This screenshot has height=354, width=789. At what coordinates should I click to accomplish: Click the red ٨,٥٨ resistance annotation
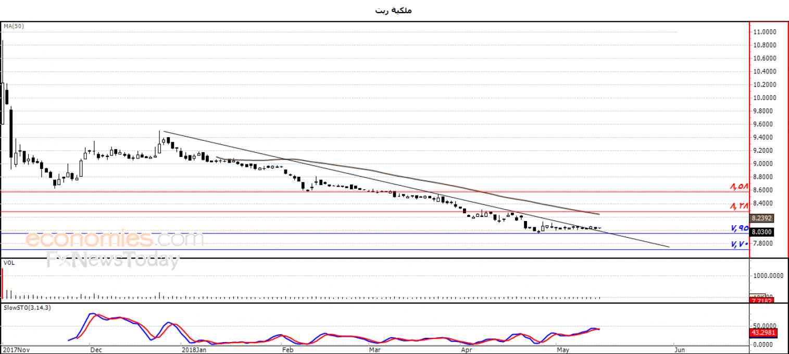click(x=739, y=187)
